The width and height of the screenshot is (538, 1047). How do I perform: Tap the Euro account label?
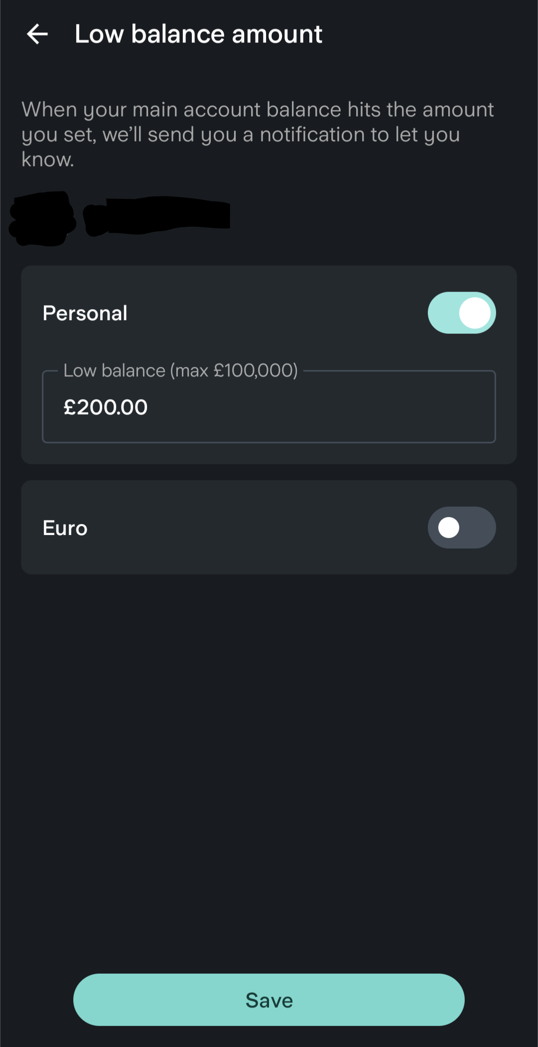pos(65,528)
